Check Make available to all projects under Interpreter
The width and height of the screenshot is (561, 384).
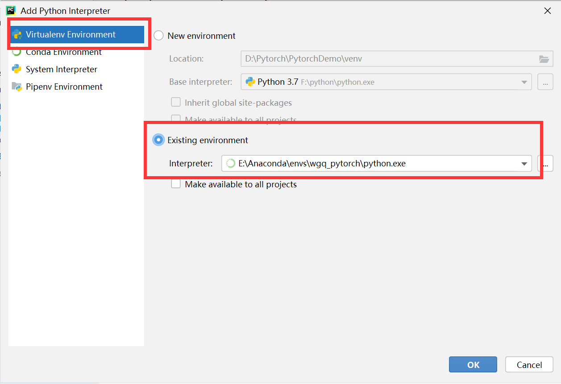[176, 184]
